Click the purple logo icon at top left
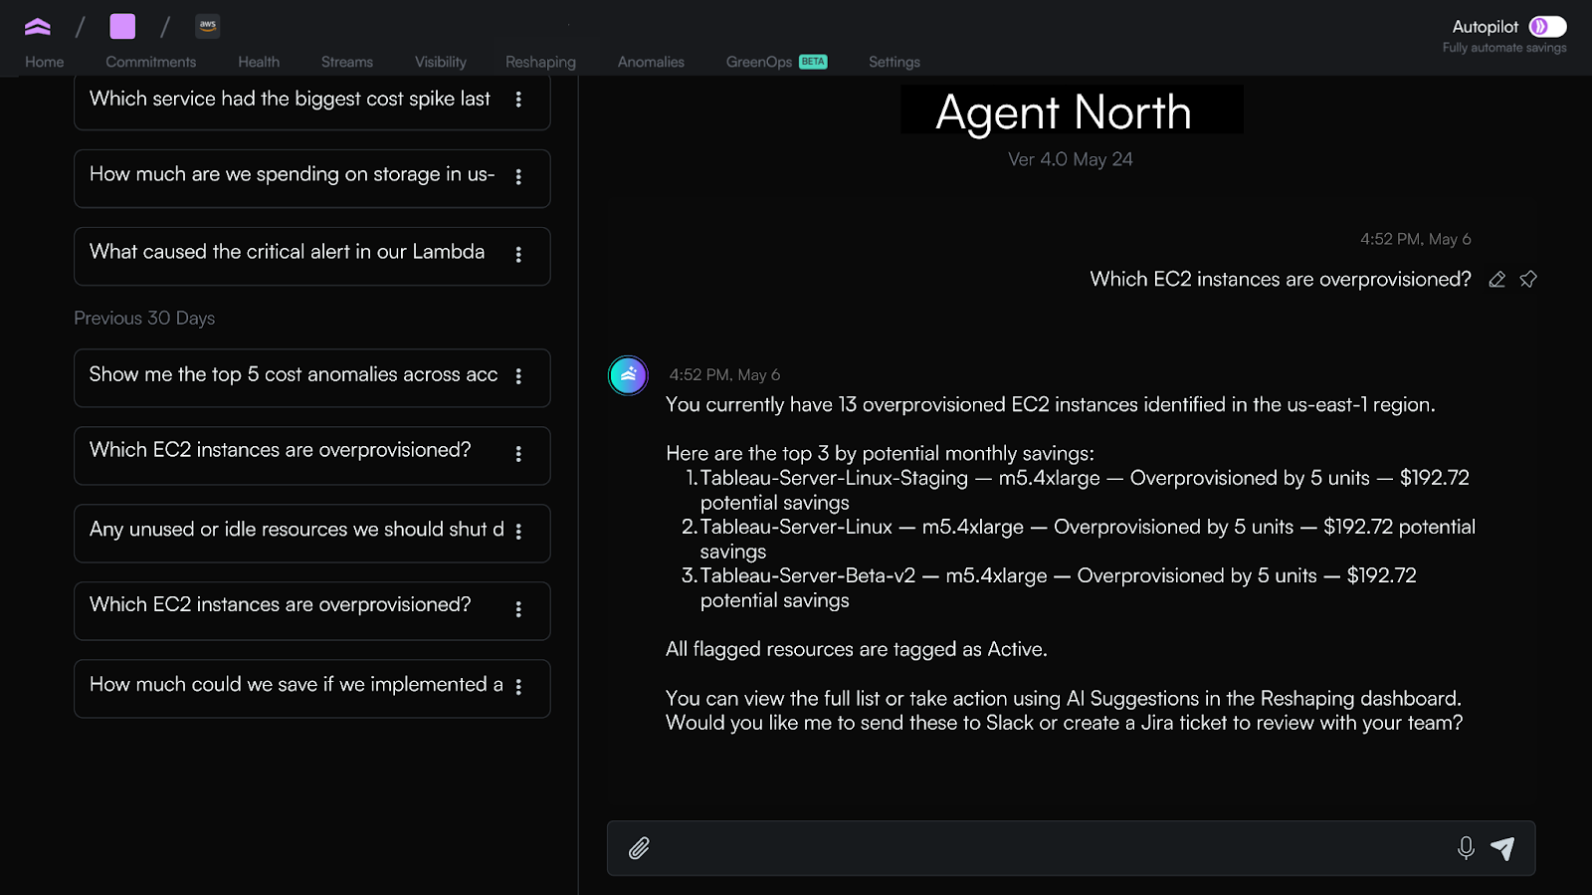The height and width of the screenshot is (895, 1592). [38, 27]
